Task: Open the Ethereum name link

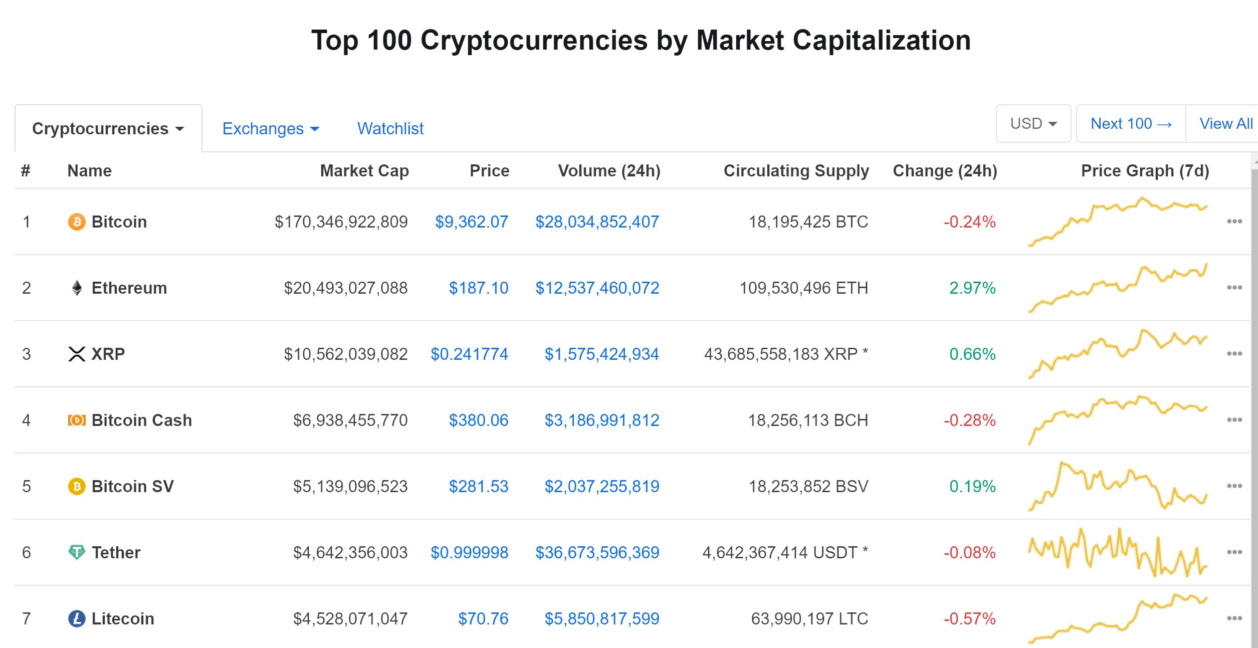Action: pyautogui.click(x=129, y=288)
